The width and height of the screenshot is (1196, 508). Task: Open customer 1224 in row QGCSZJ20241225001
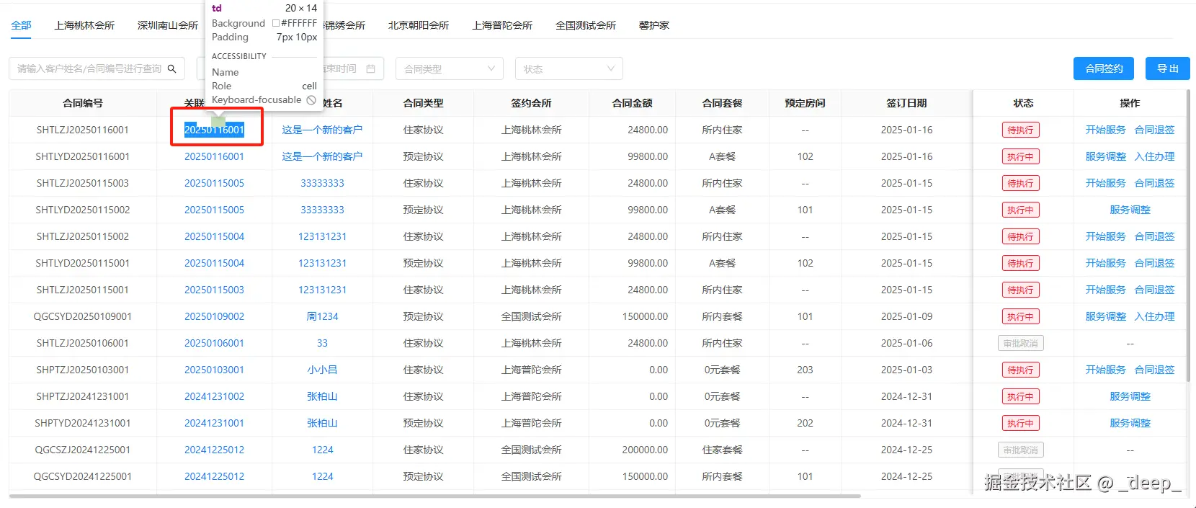[x=322, y=450]
